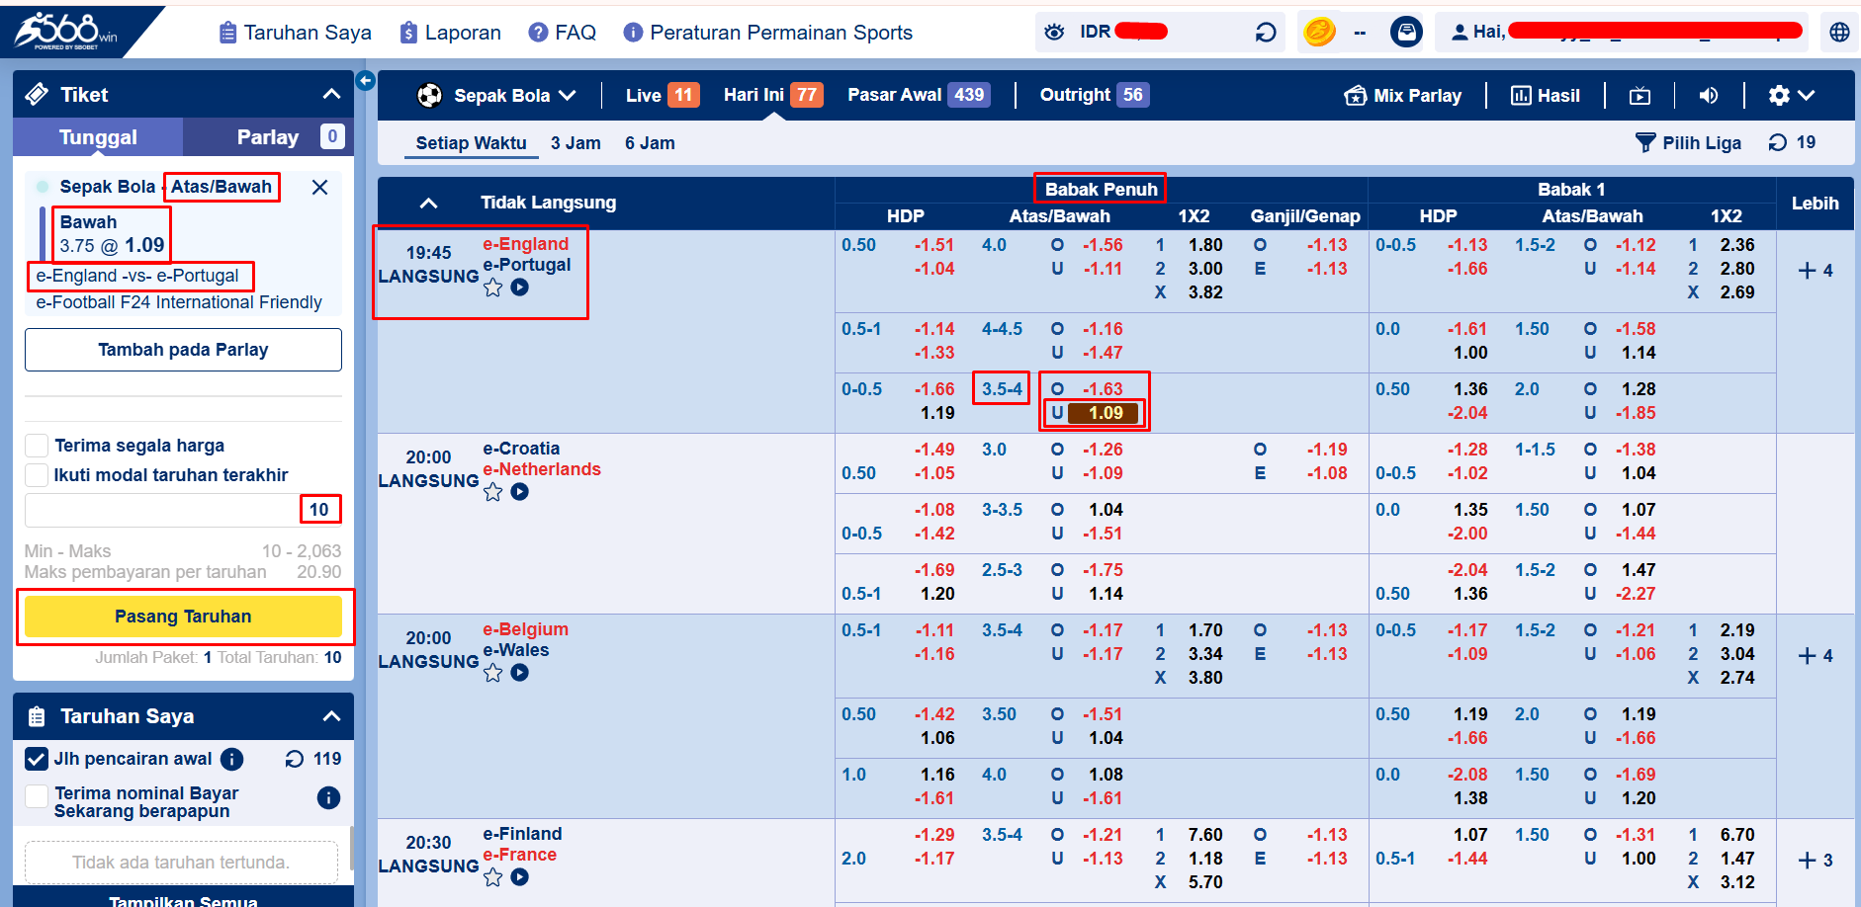The height and width of the screenshot is (907, 1861).
Task: Open the live streaming TV icon
Action: coord(1639,96)
